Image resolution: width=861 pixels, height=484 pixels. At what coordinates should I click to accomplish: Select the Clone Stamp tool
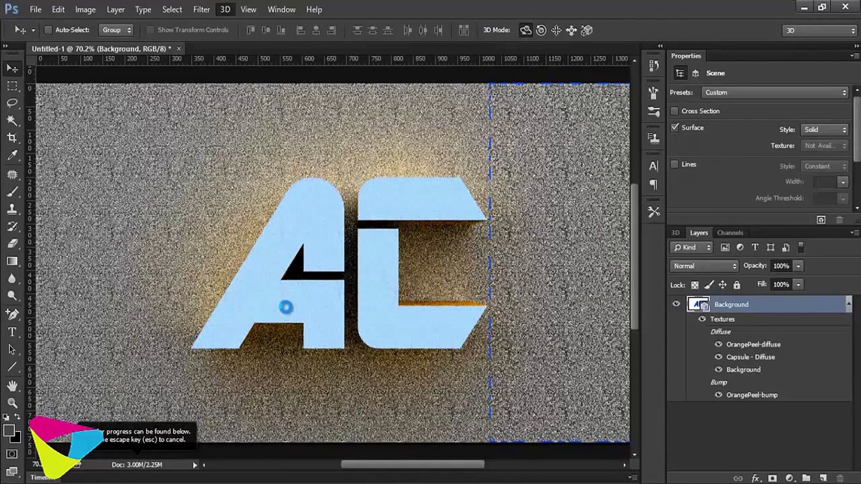click(x=12, y=209)
